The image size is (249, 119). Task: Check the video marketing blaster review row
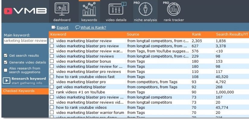pyautogui.click(x=52, y=41)
